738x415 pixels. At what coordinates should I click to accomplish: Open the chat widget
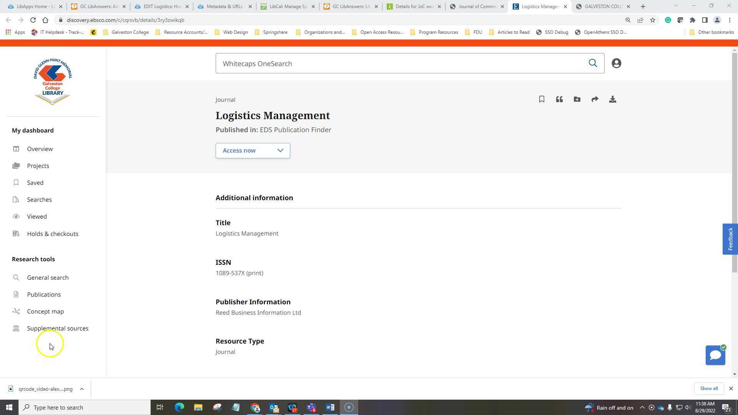tap(715, 355)
